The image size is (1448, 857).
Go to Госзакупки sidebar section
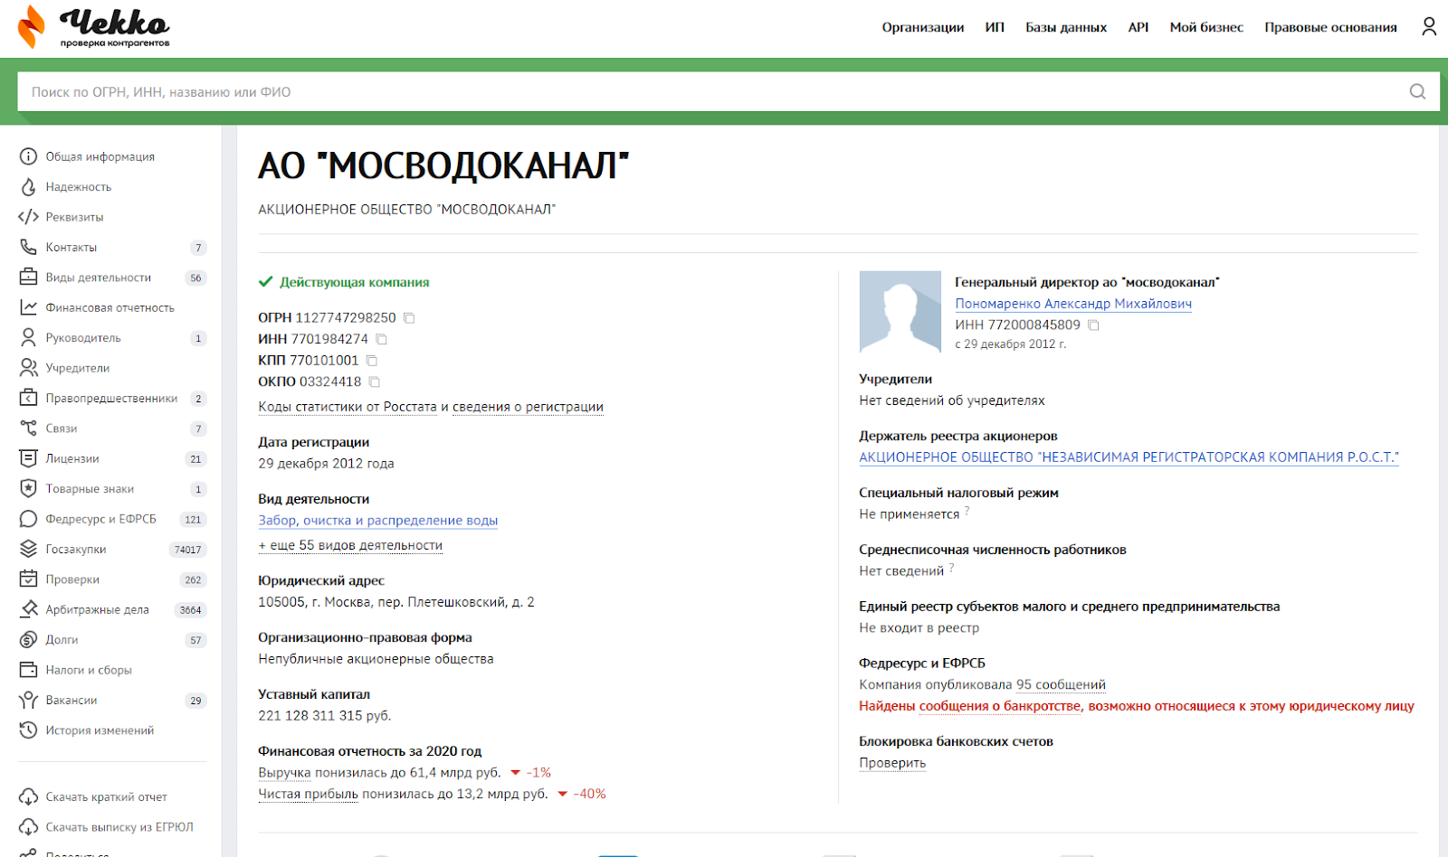pyautogui.click(x=76, y=550)
